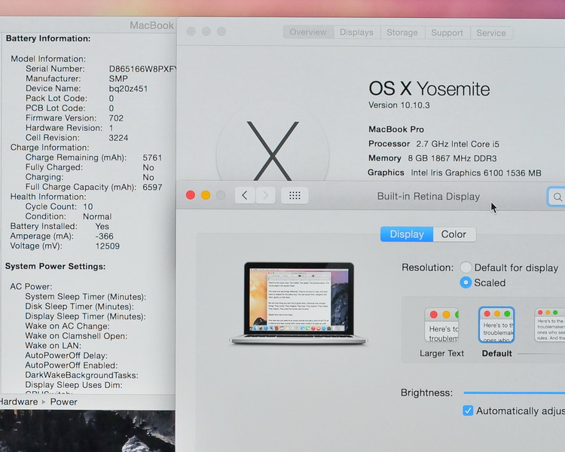565x452 pixels.
Task: Click the MacBook display preview image
Action: 298,303
